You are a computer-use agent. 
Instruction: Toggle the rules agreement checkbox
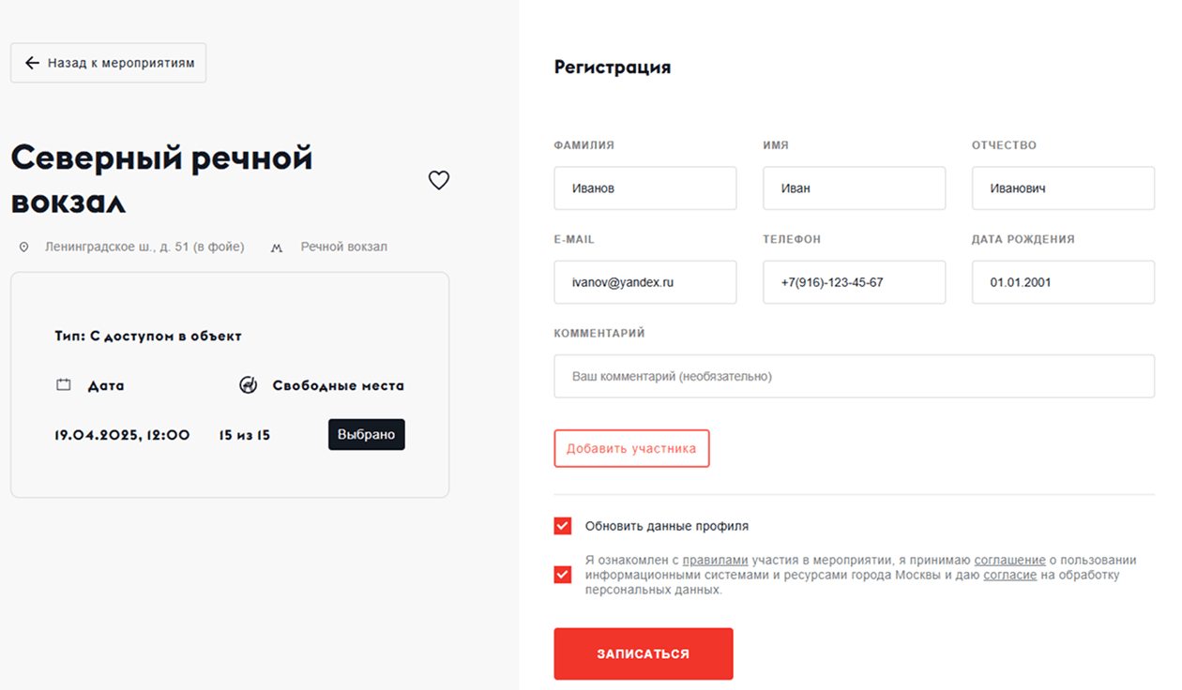(563, 575)
